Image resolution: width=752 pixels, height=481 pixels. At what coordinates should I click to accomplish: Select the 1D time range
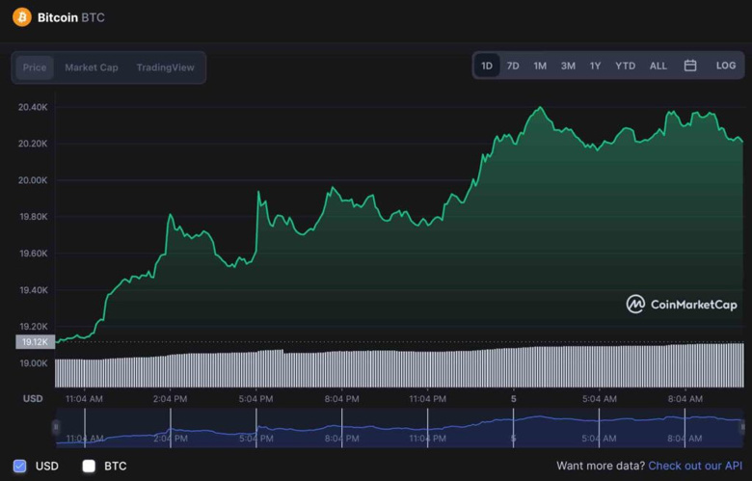point(487,66)
